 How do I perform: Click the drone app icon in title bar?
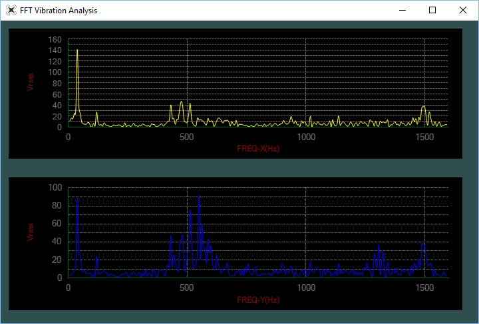(x=11, y=10)
